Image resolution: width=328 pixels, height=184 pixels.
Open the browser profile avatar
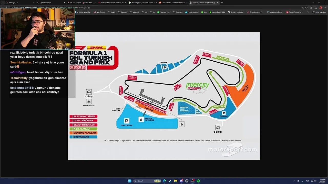[x=321, y=8]
